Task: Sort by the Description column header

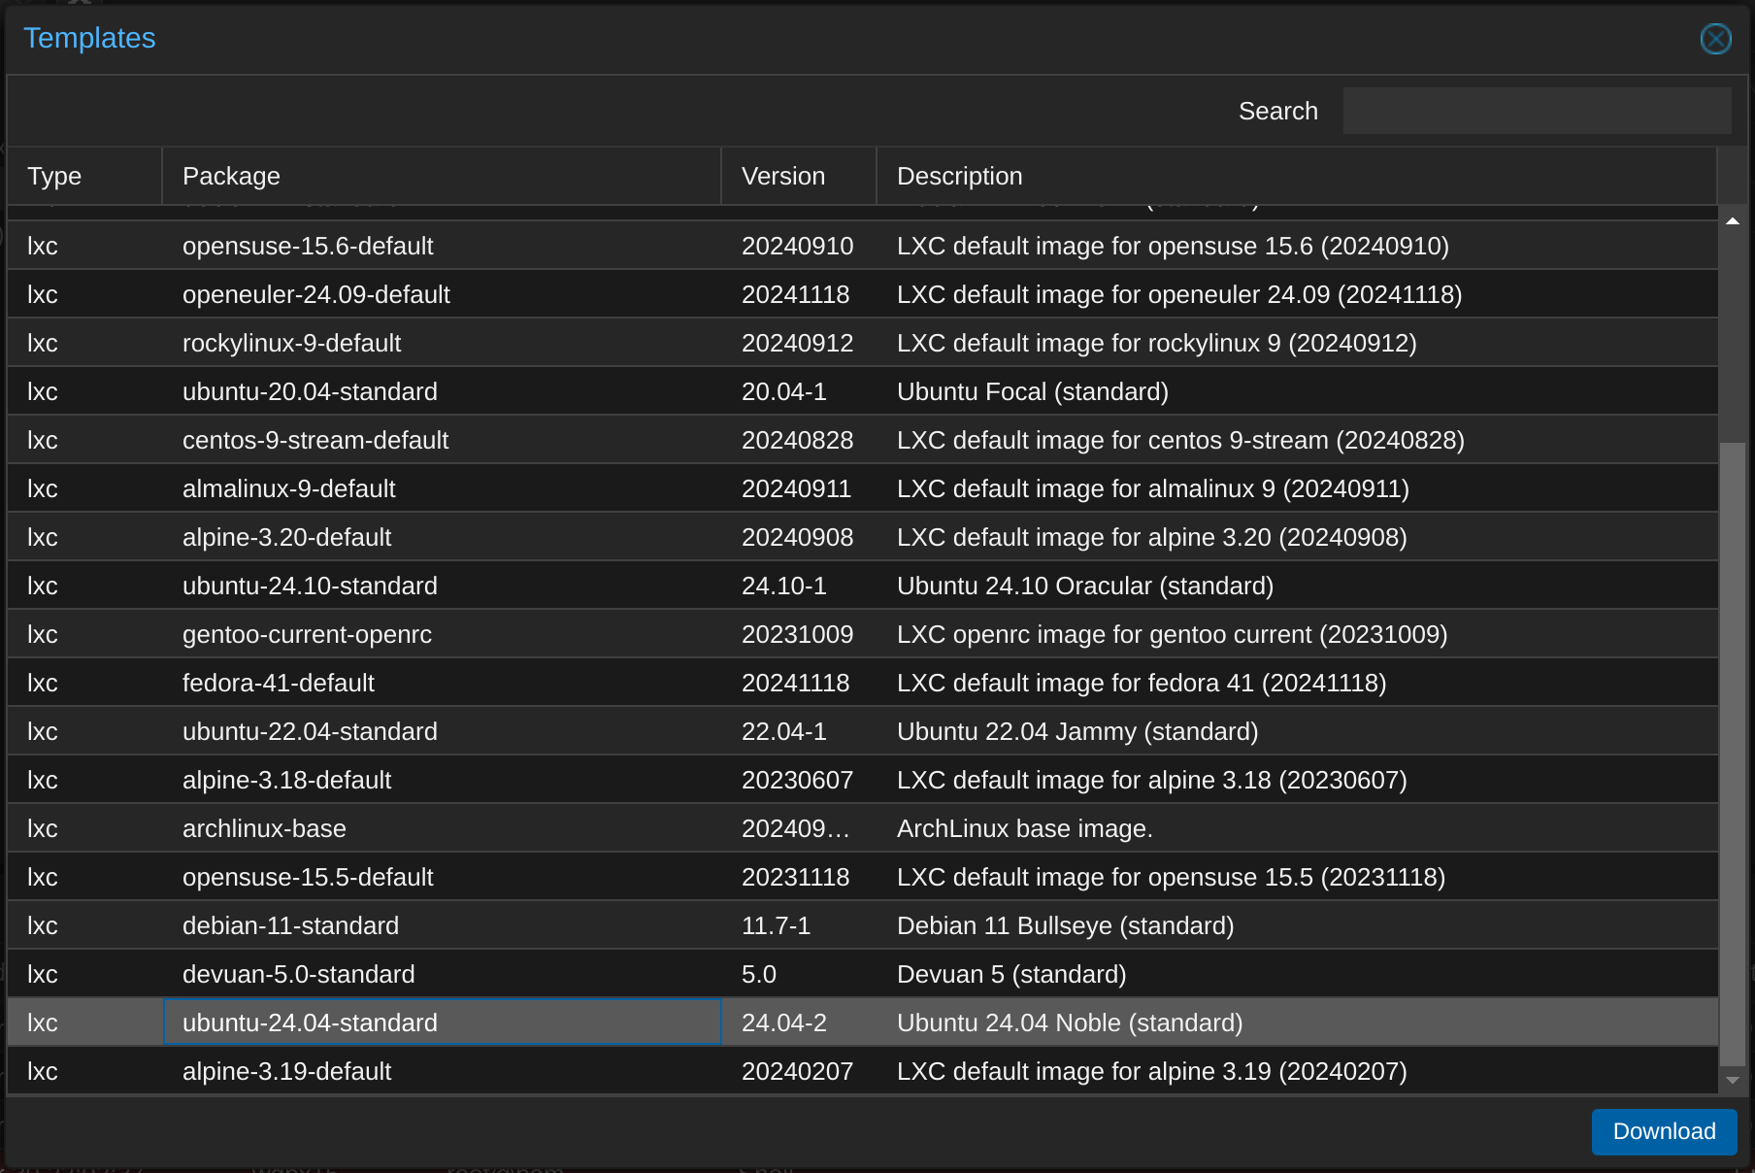Action: 1297,176
